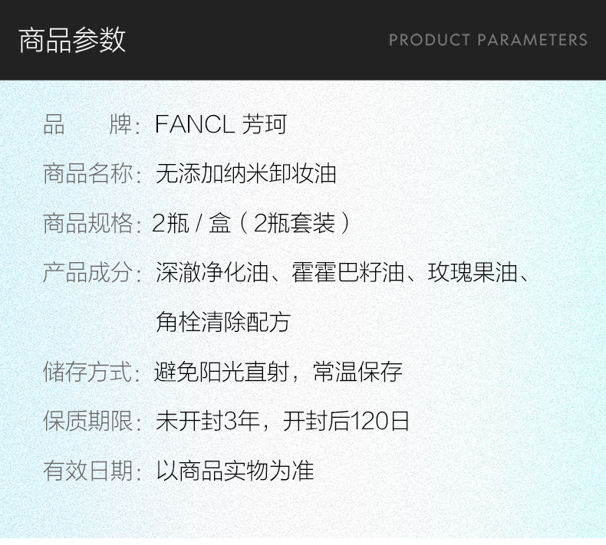Image resolution: width=606 pixels, height=545 pixels.
Task: Click ingredient 深澈净化油
Action: pos(212,272)
